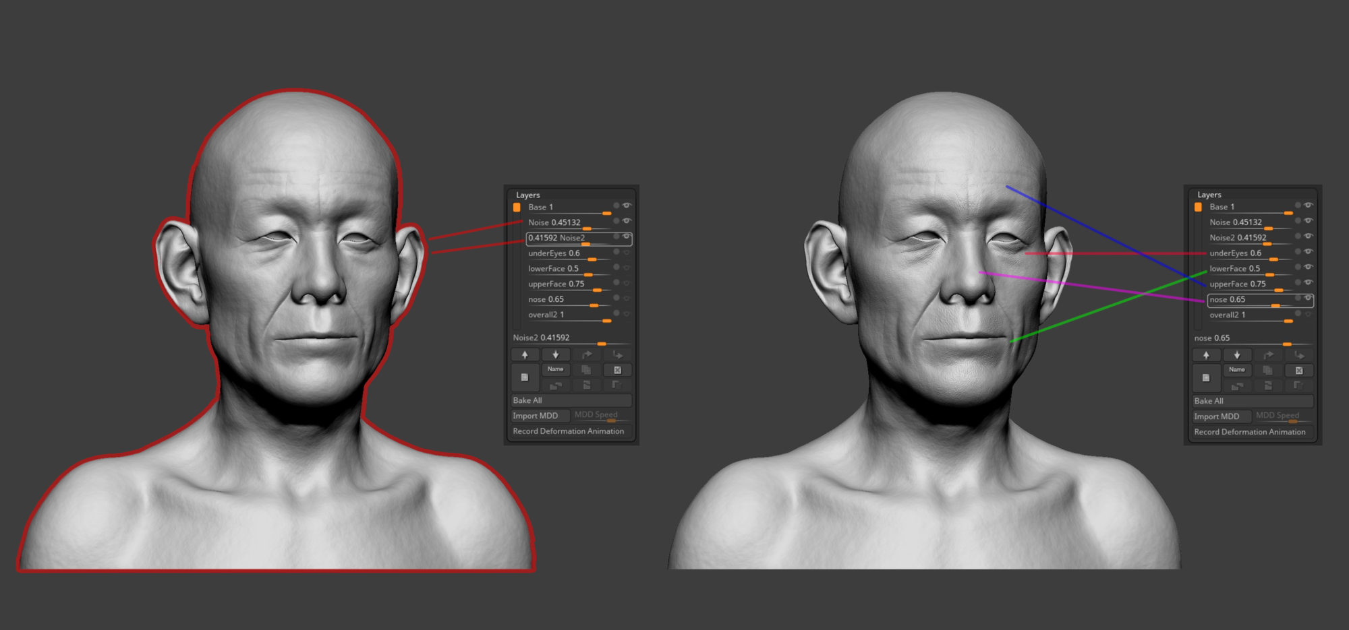
Task: Click Move Up curved arrow in right panel
Action: 1268,355
